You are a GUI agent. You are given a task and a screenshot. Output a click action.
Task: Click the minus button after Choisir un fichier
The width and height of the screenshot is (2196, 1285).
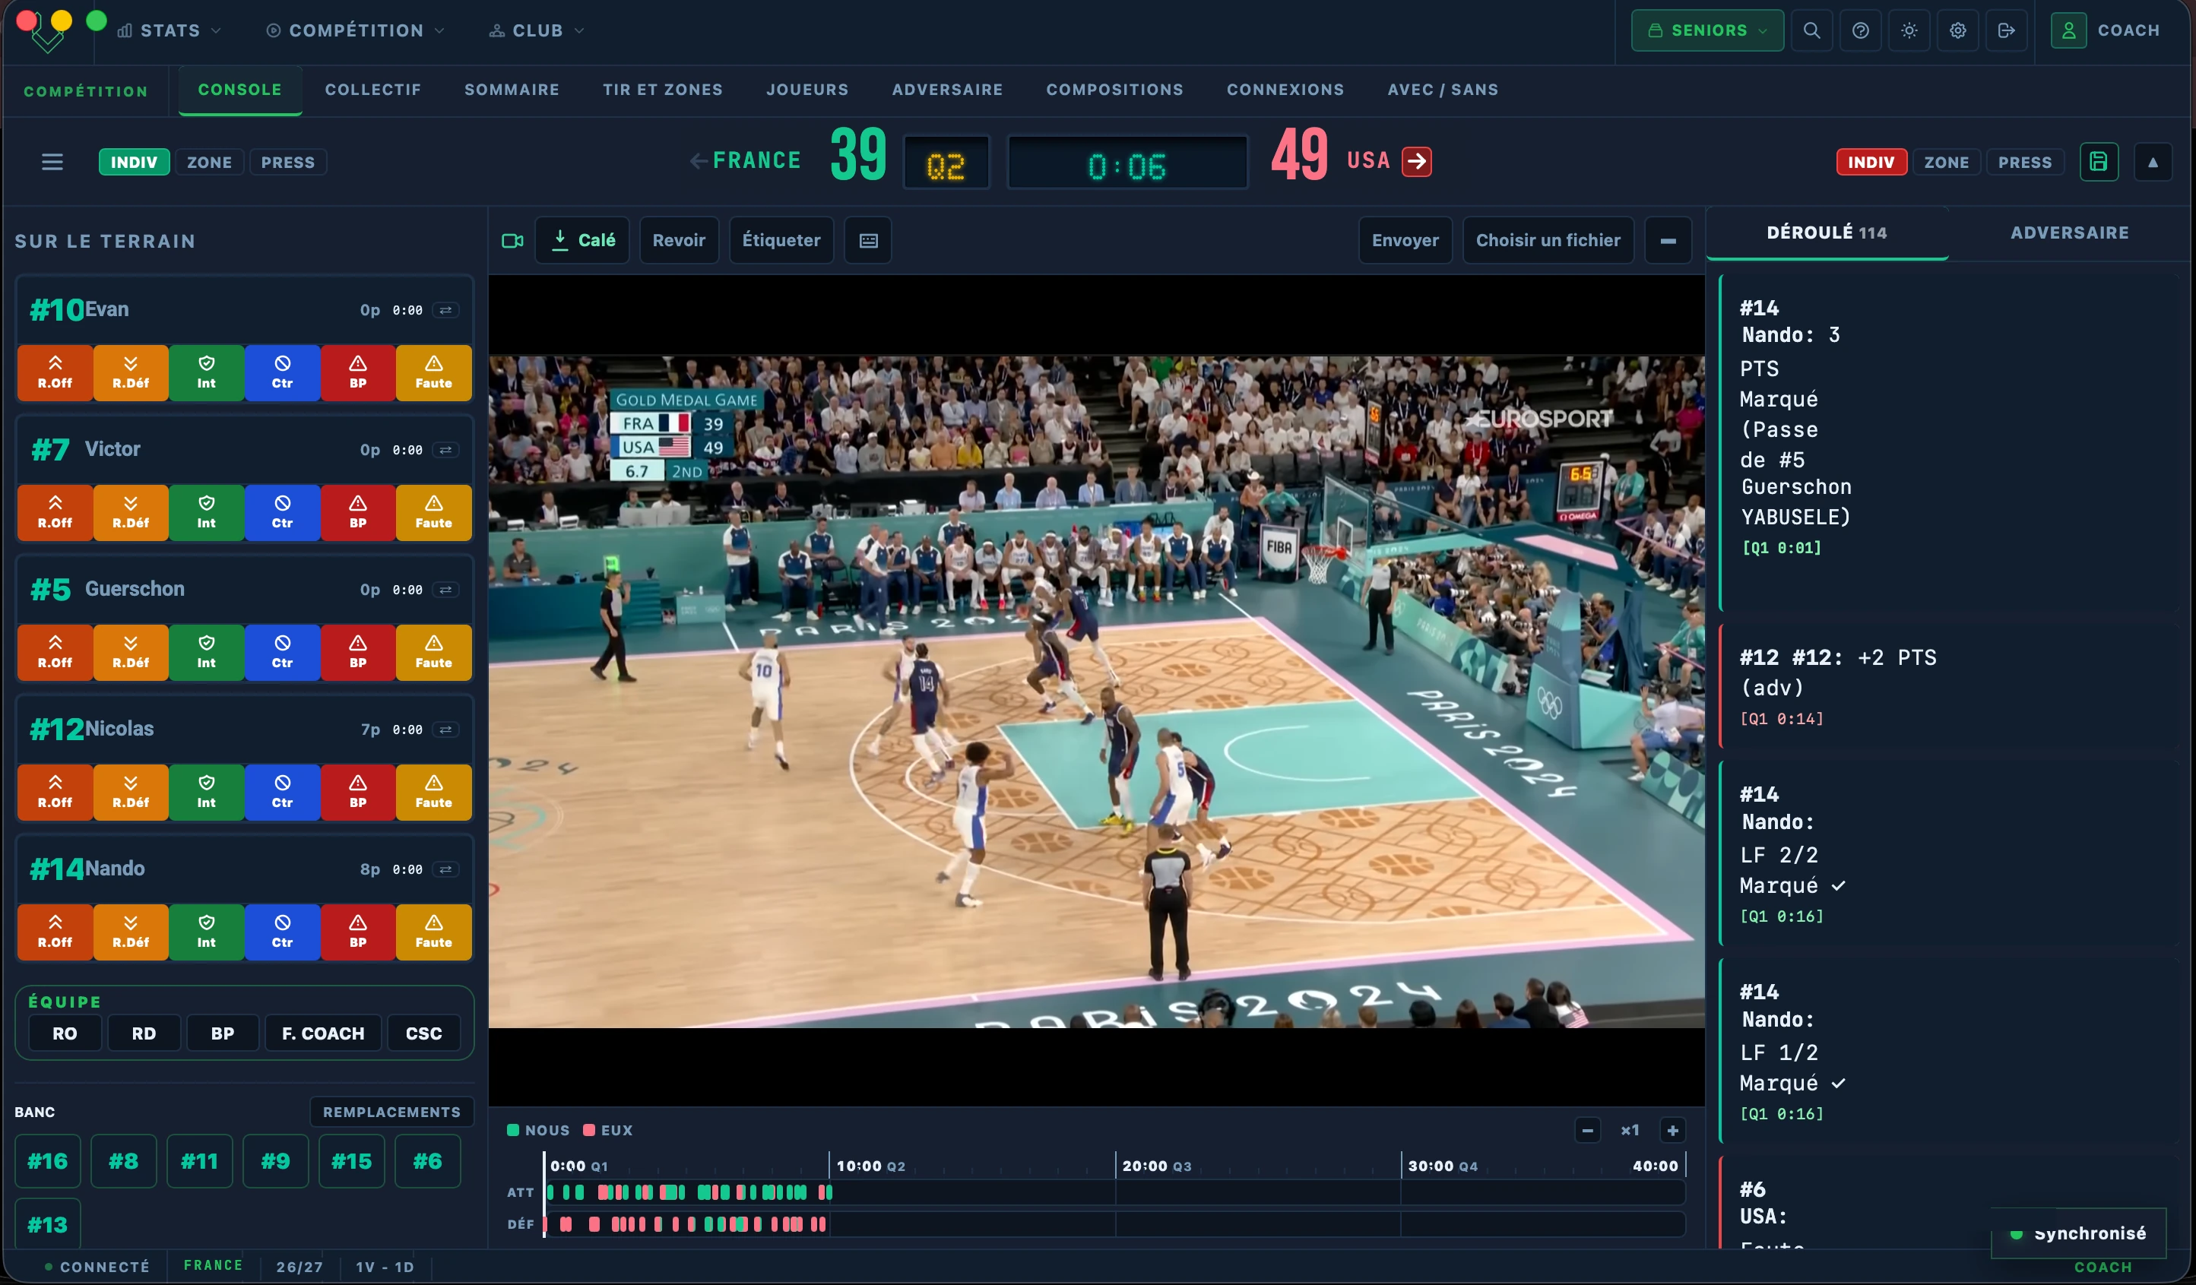coord(1668,240)
